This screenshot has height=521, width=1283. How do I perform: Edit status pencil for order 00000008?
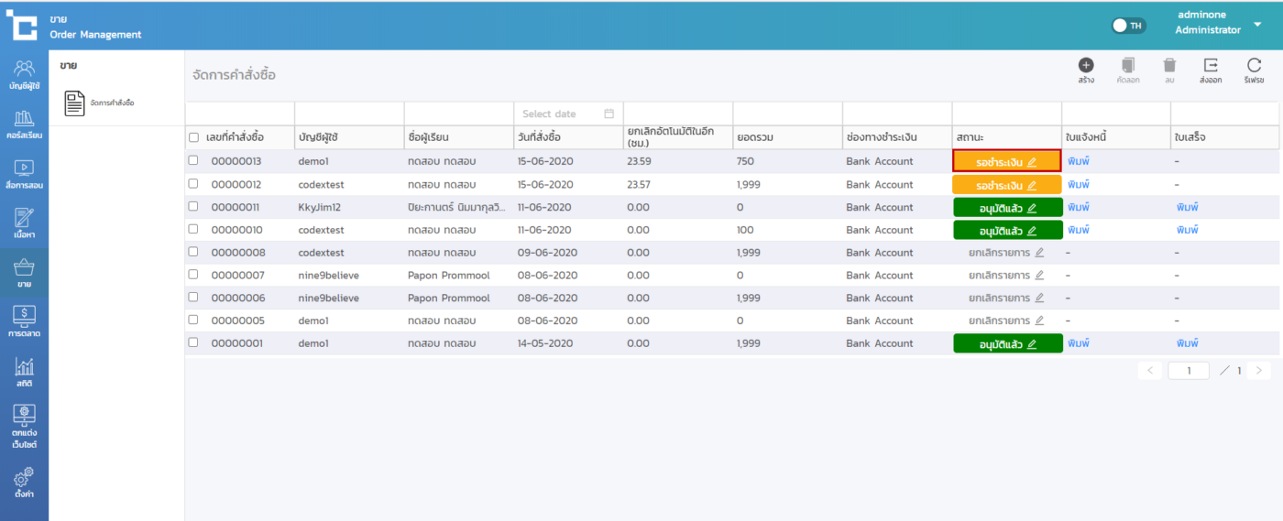[x=1039, y=253]
